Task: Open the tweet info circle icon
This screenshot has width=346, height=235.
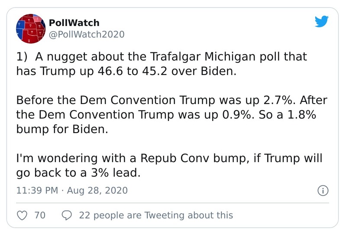Action: (323, 190)
